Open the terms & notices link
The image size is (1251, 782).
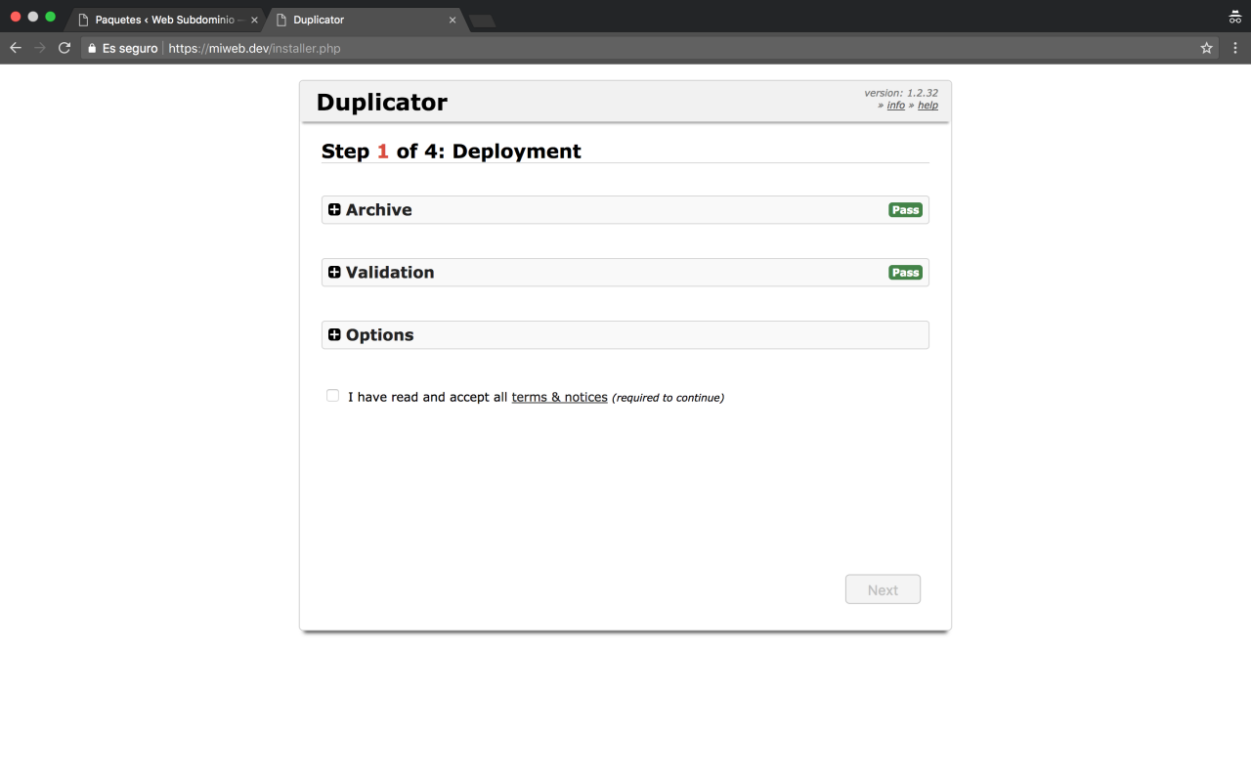559,398
